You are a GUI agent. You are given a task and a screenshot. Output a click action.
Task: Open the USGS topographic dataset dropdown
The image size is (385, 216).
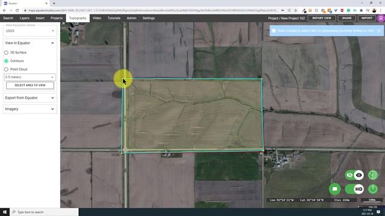pyautogui.click(x=30, y=31)
